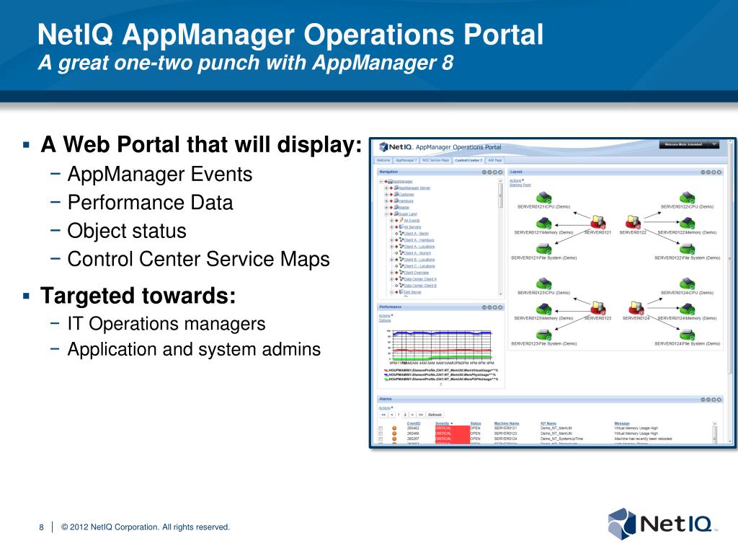Select the red SERVER0121 server icon

tap(597, 222)
